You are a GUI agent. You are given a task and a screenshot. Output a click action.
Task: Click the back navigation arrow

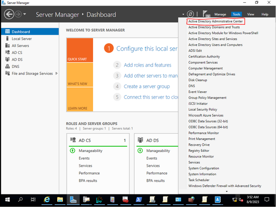(x=9, y=14)
